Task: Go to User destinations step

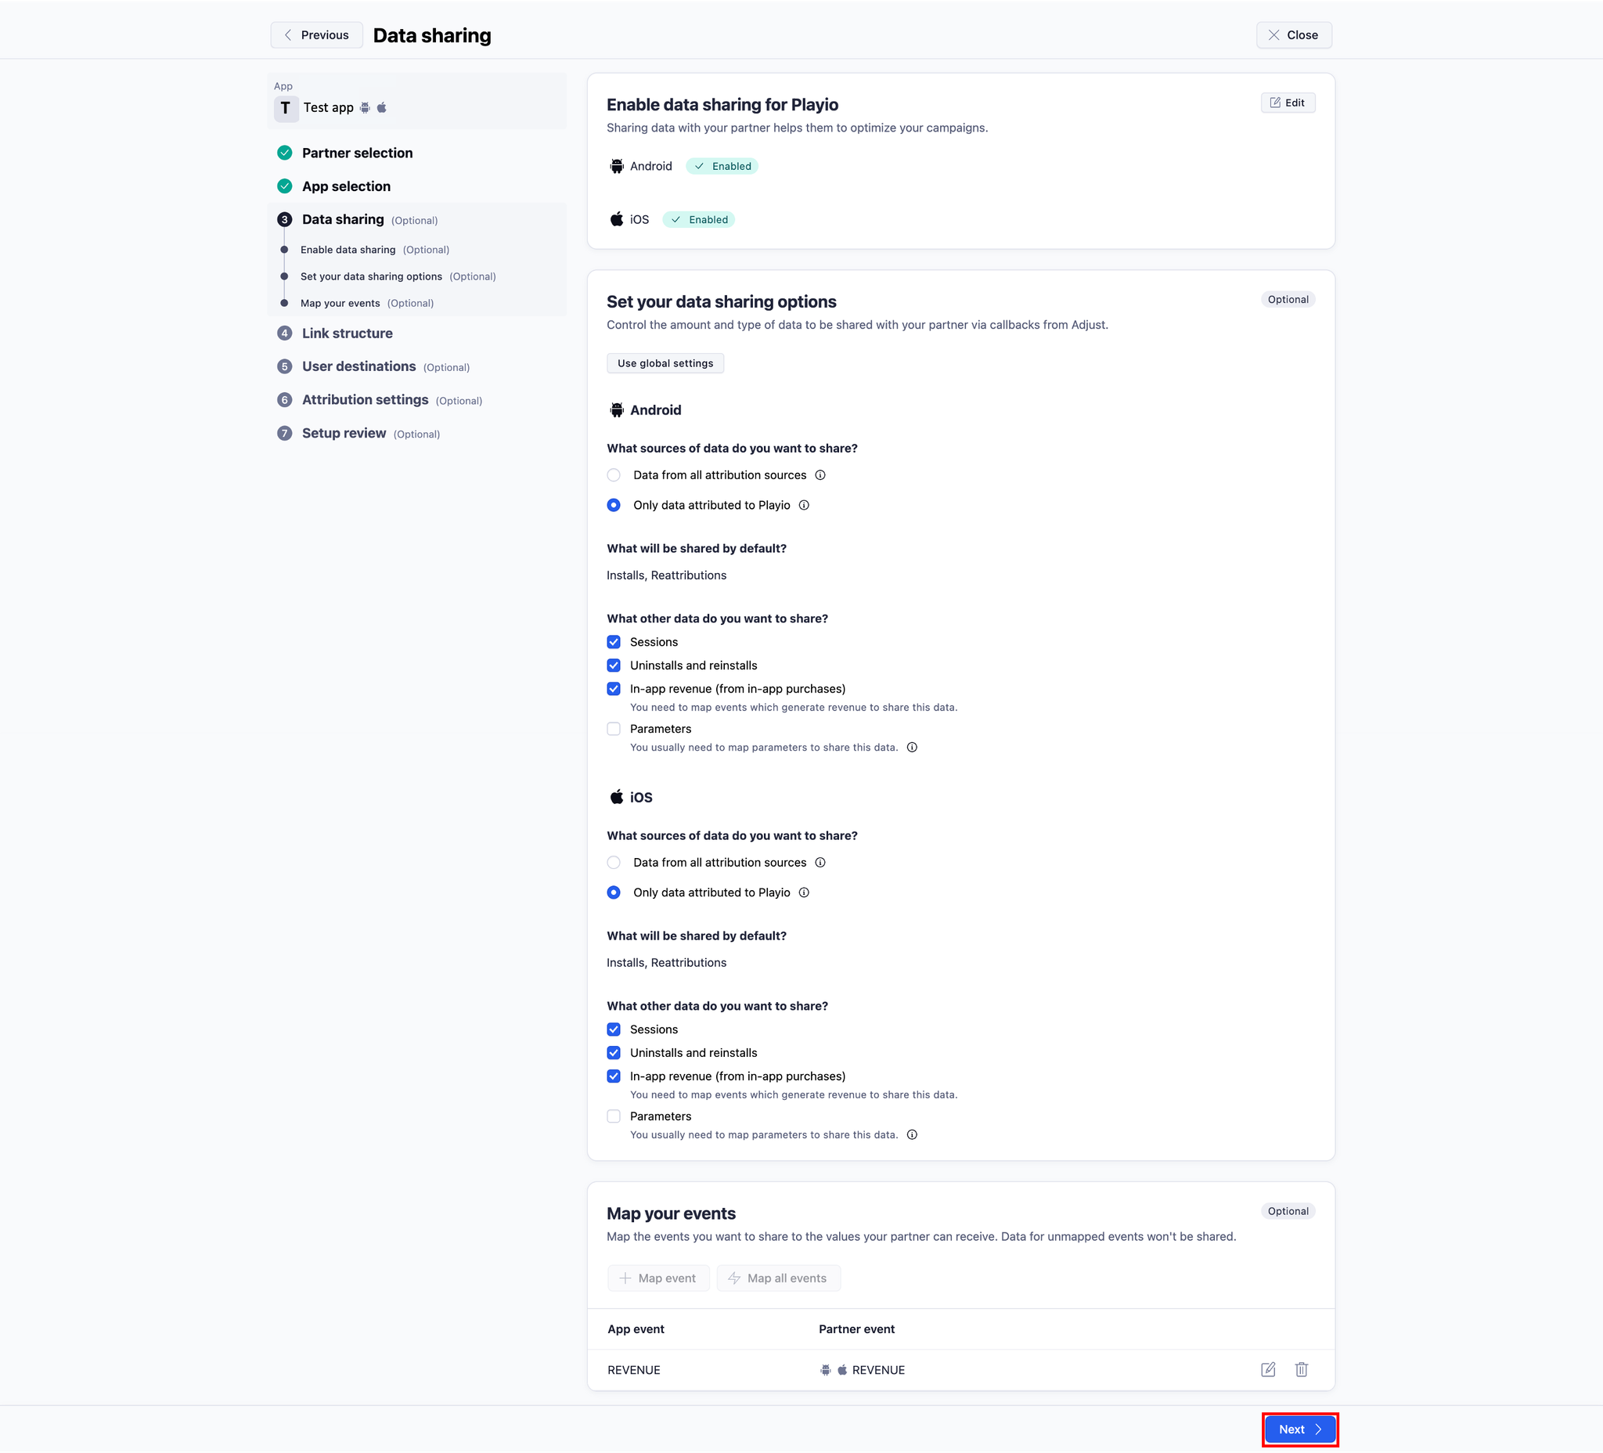Action: pos(358,366)
